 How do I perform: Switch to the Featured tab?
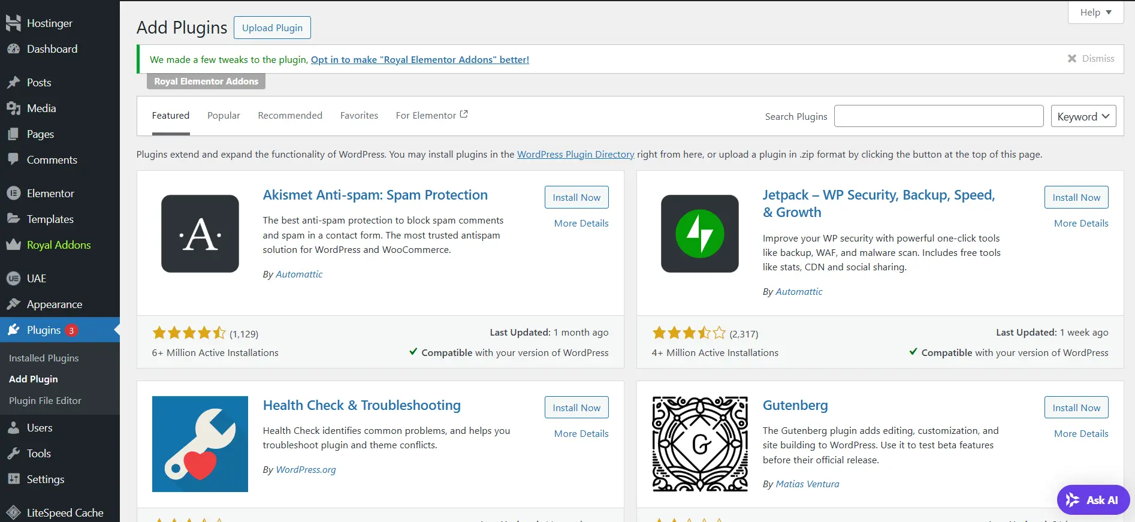[x=171, y=116]
